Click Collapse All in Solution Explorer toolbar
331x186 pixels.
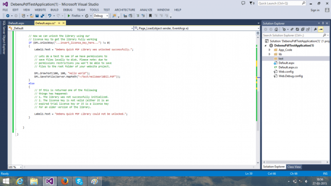point(303,29)
